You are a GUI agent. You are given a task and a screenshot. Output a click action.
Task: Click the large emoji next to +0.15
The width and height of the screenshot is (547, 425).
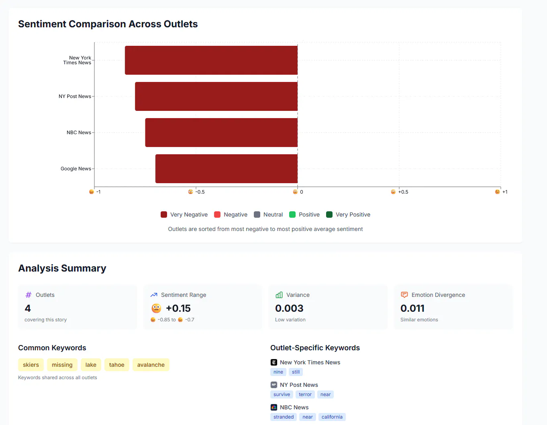(x=156, y=308)
